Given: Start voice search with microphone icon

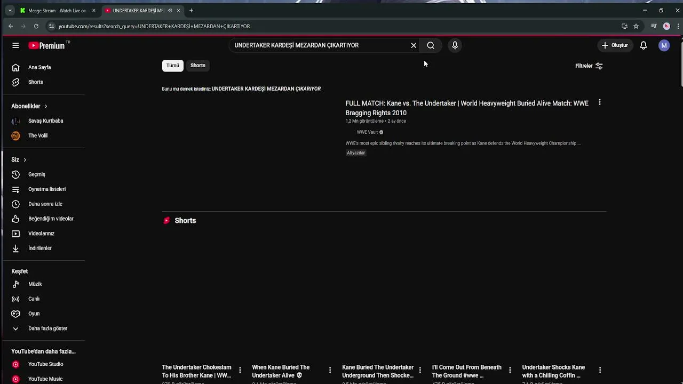Looking at the screenshot, I should 455,45.
